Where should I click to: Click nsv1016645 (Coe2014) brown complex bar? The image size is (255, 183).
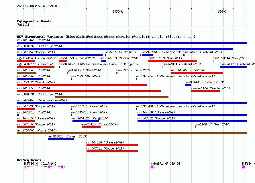[27, 73]
